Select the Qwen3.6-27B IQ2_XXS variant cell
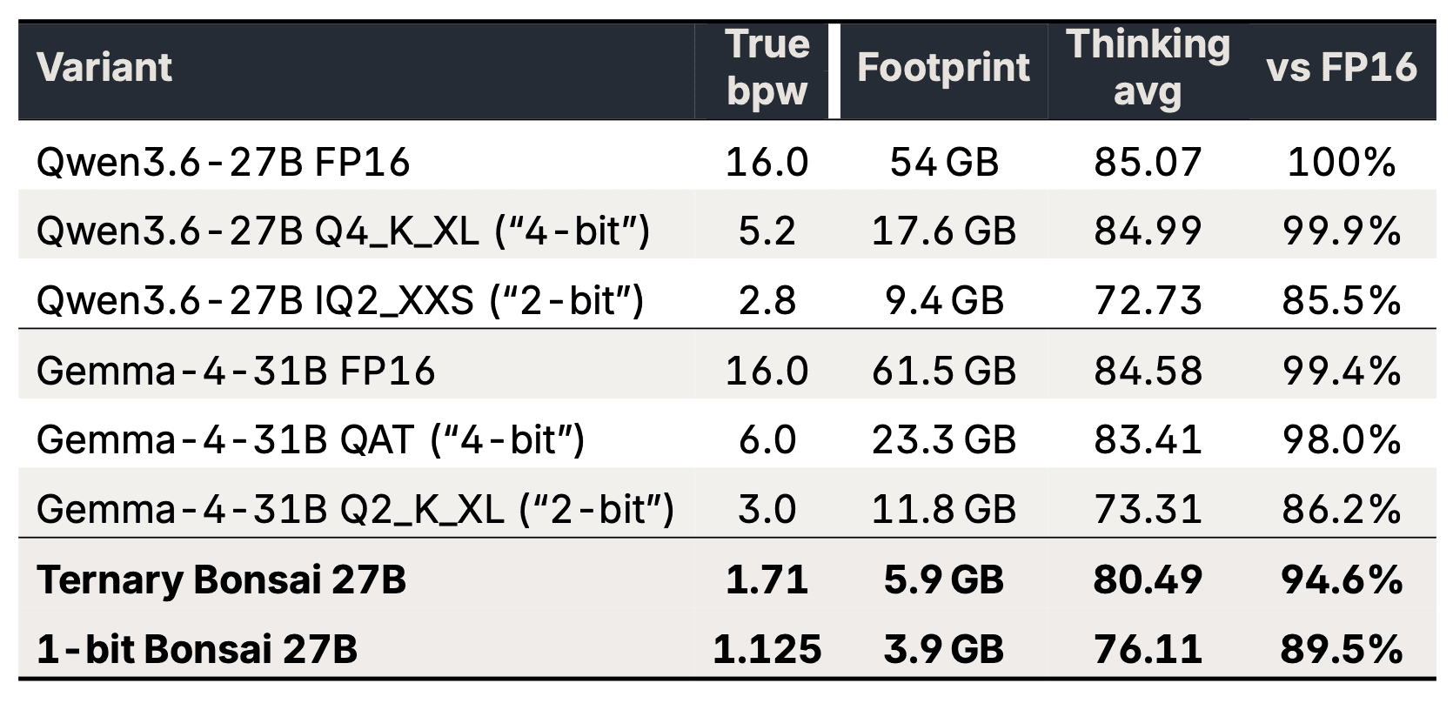 tap(340, 300)
